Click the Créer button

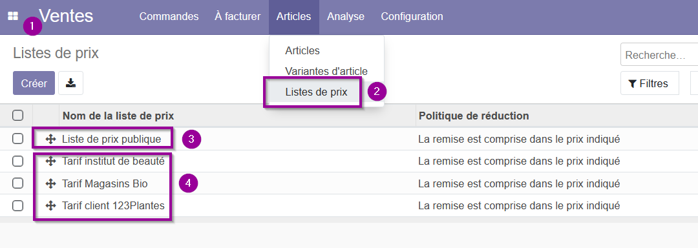(34, 83)
